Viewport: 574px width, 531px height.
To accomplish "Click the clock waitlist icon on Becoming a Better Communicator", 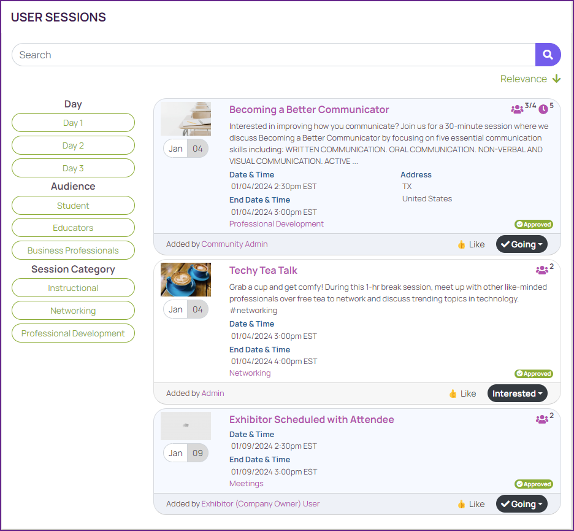I will (x=543, y=109).
